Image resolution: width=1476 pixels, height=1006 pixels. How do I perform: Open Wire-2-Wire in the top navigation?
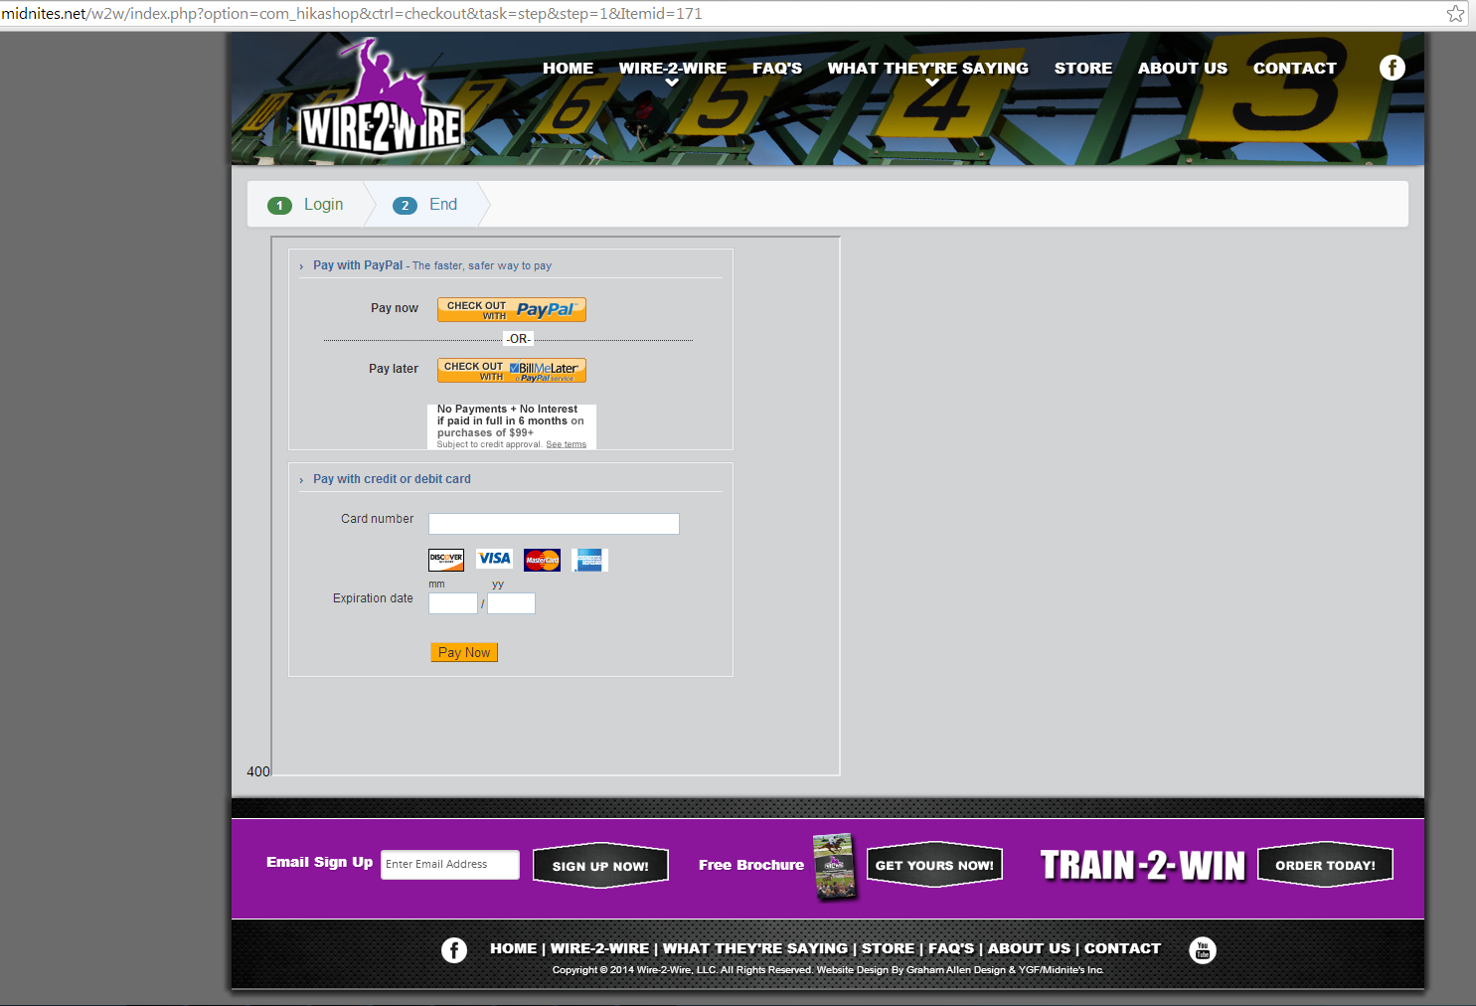pos(672,69)
